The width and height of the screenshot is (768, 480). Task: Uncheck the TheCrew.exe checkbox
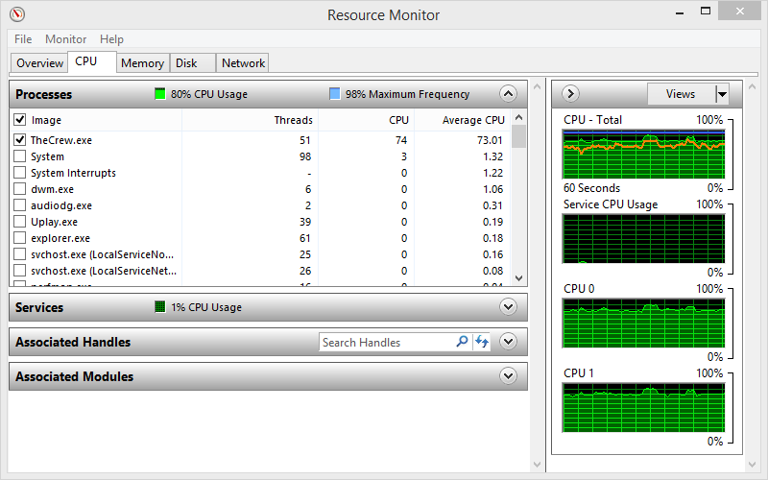point(19,140)
